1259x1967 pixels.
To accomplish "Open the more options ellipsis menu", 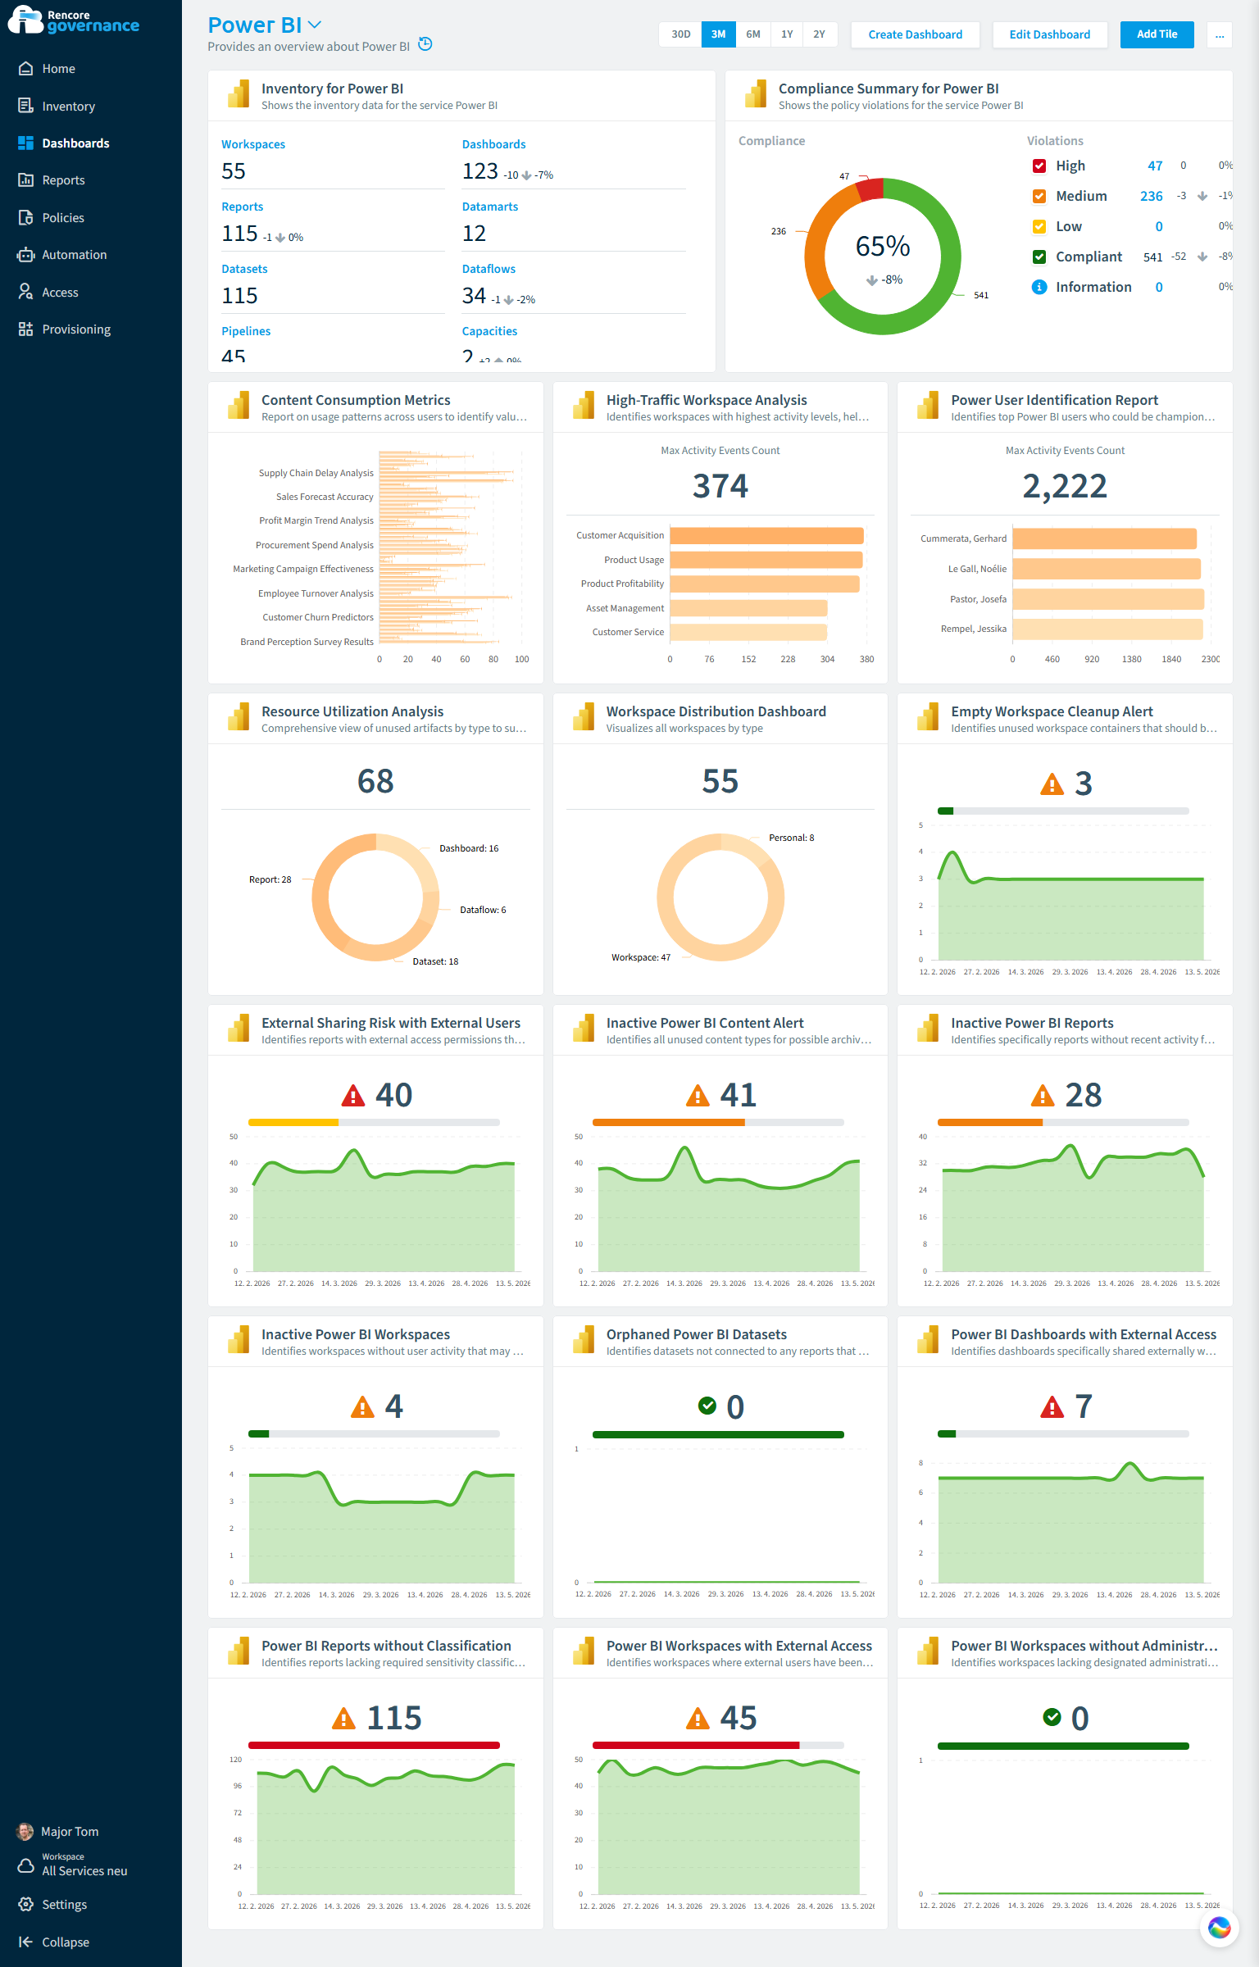I will 1220,34.
